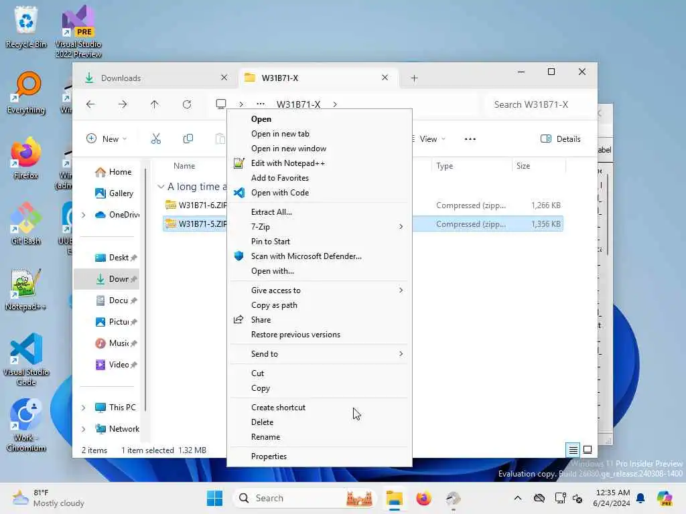Close the W31B71-X tab
The height and width of the screenshot is (514, 686).
tap(385, 78)
